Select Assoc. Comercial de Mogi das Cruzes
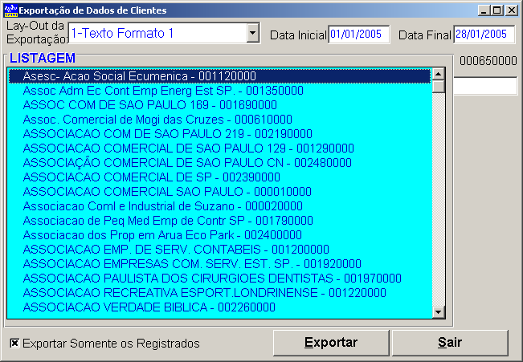The height and width of the screenshot is (362, 523). (x=219, y=120)
